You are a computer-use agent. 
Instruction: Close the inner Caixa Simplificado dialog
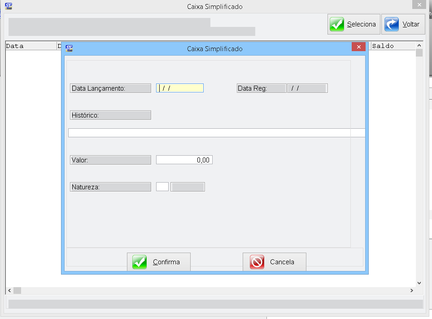click(358, 48)
